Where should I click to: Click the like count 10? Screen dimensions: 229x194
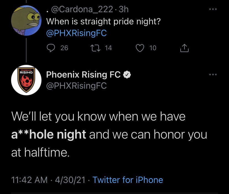point(153,48)
